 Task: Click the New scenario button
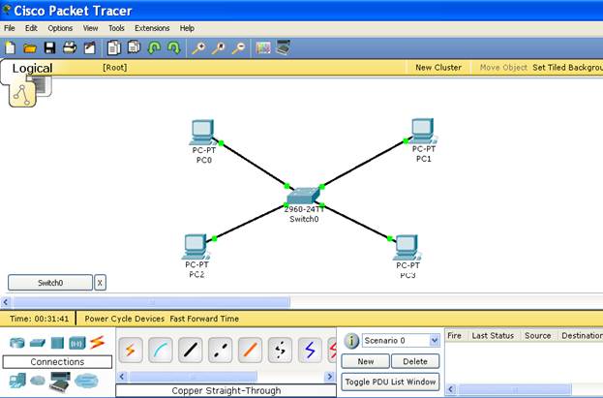pyautogui.click(x=365, y=361)
